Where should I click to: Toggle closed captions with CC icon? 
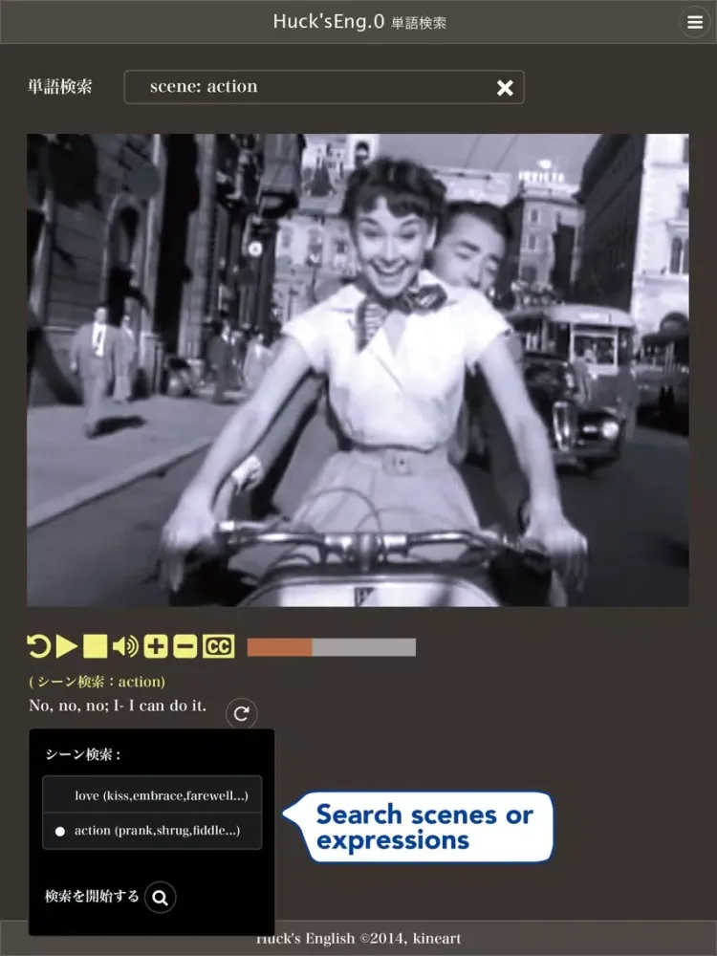218,646
